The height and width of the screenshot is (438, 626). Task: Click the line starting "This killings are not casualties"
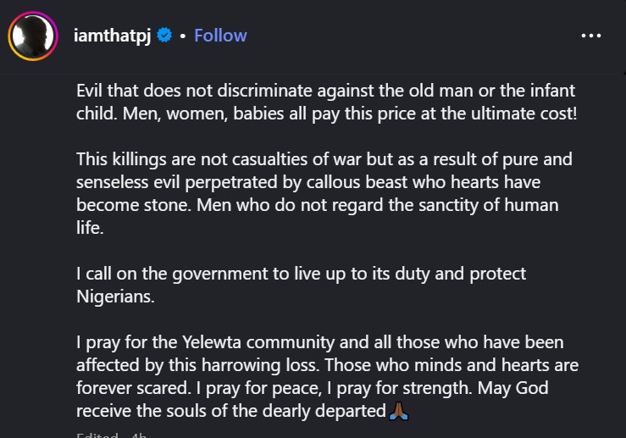pos(324,159)
